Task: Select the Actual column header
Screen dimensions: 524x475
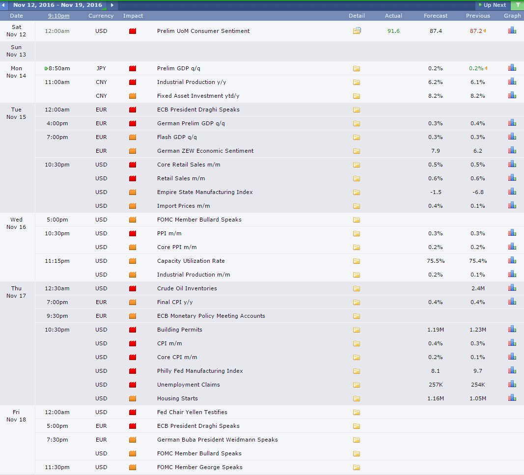Action: (393, 16)
